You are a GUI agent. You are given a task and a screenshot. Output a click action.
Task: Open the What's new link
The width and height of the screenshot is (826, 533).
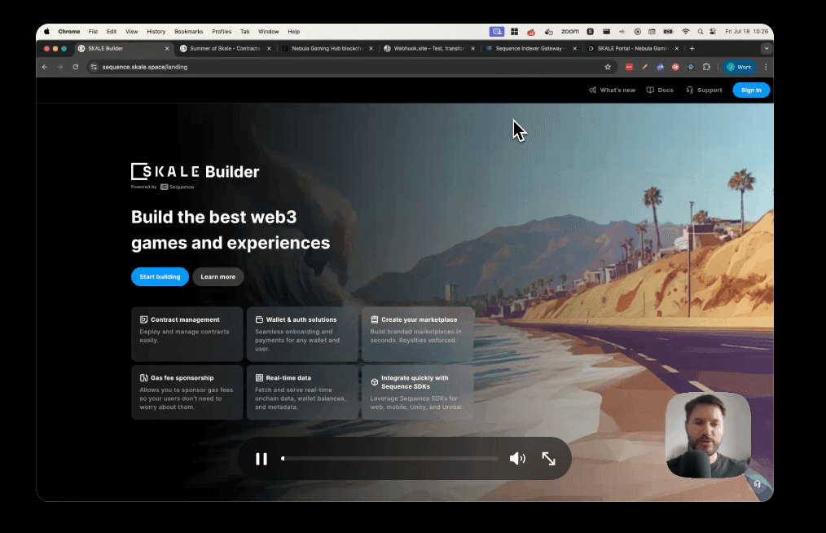[612, 90]
